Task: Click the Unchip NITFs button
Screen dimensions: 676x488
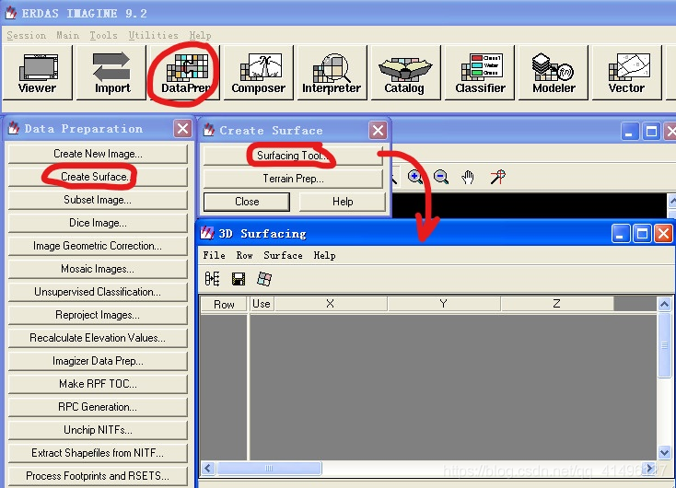Action: click(98, 430)
